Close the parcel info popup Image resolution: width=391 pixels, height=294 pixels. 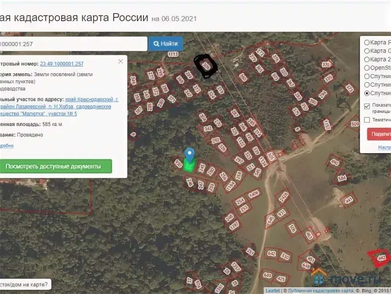(120, 61)
